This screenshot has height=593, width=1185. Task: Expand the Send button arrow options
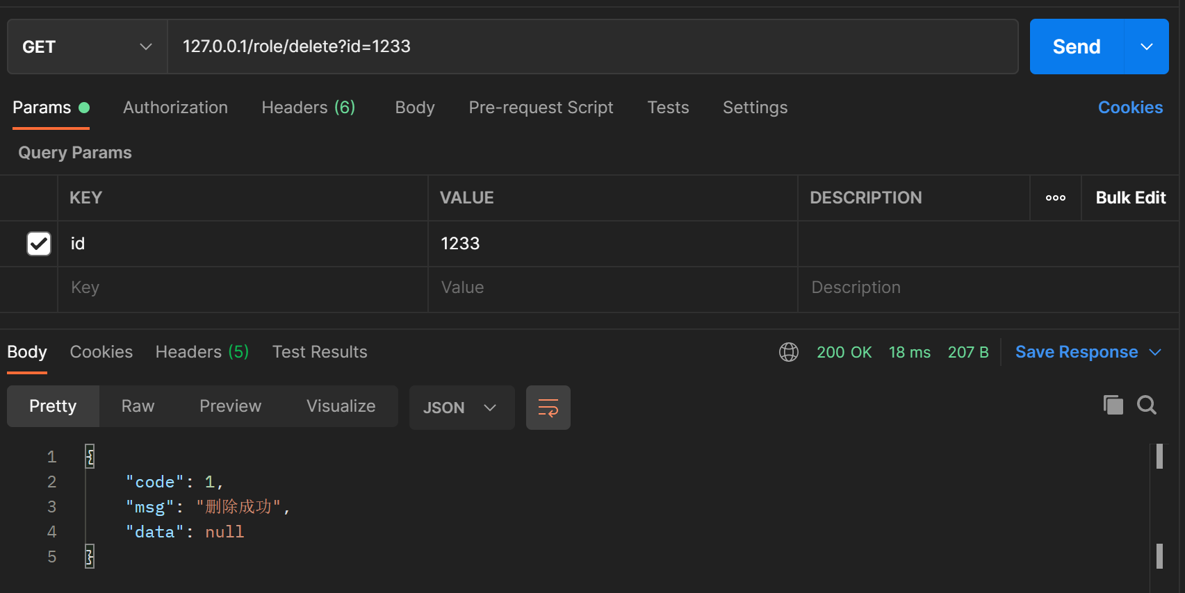coord(1147,47)
